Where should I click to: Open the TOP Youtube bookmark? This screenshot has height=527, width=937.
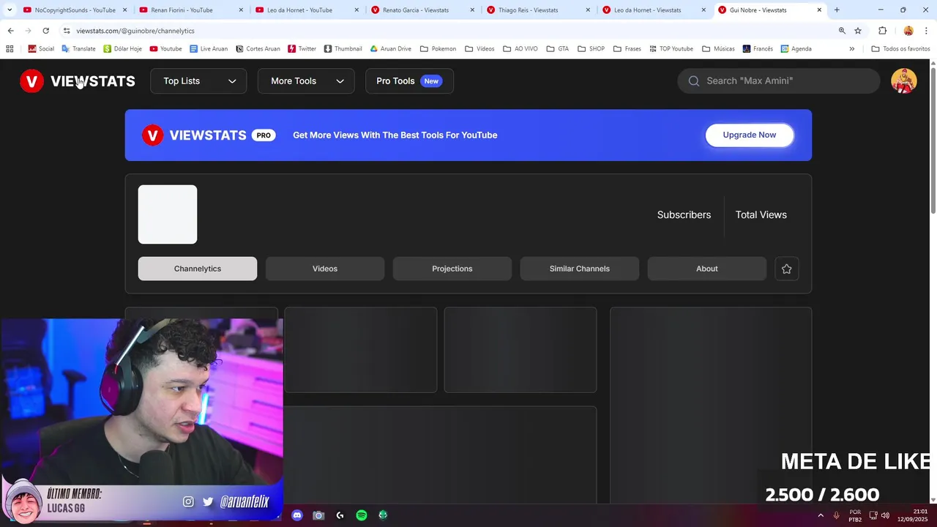click(670, 49)
